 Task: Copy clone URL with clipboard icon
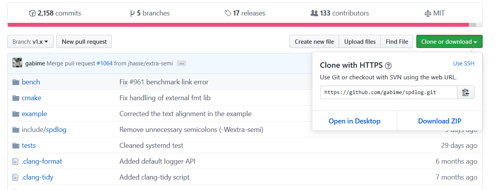click(x=466, y=92)
